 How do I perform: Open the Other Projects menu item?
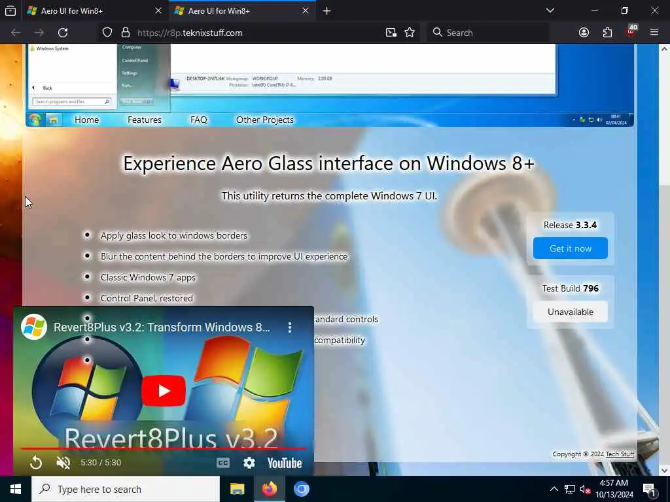[265, 120]
